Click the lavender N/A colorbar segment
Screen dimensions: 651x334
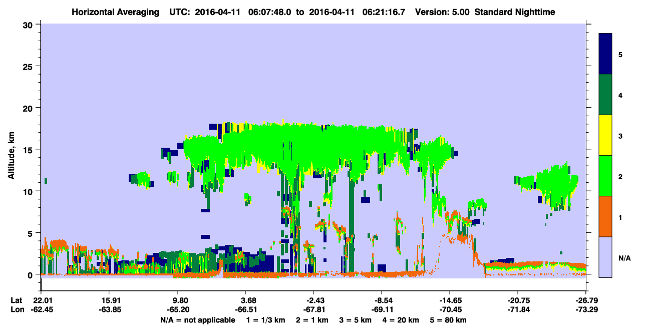(x=605, y=257)
